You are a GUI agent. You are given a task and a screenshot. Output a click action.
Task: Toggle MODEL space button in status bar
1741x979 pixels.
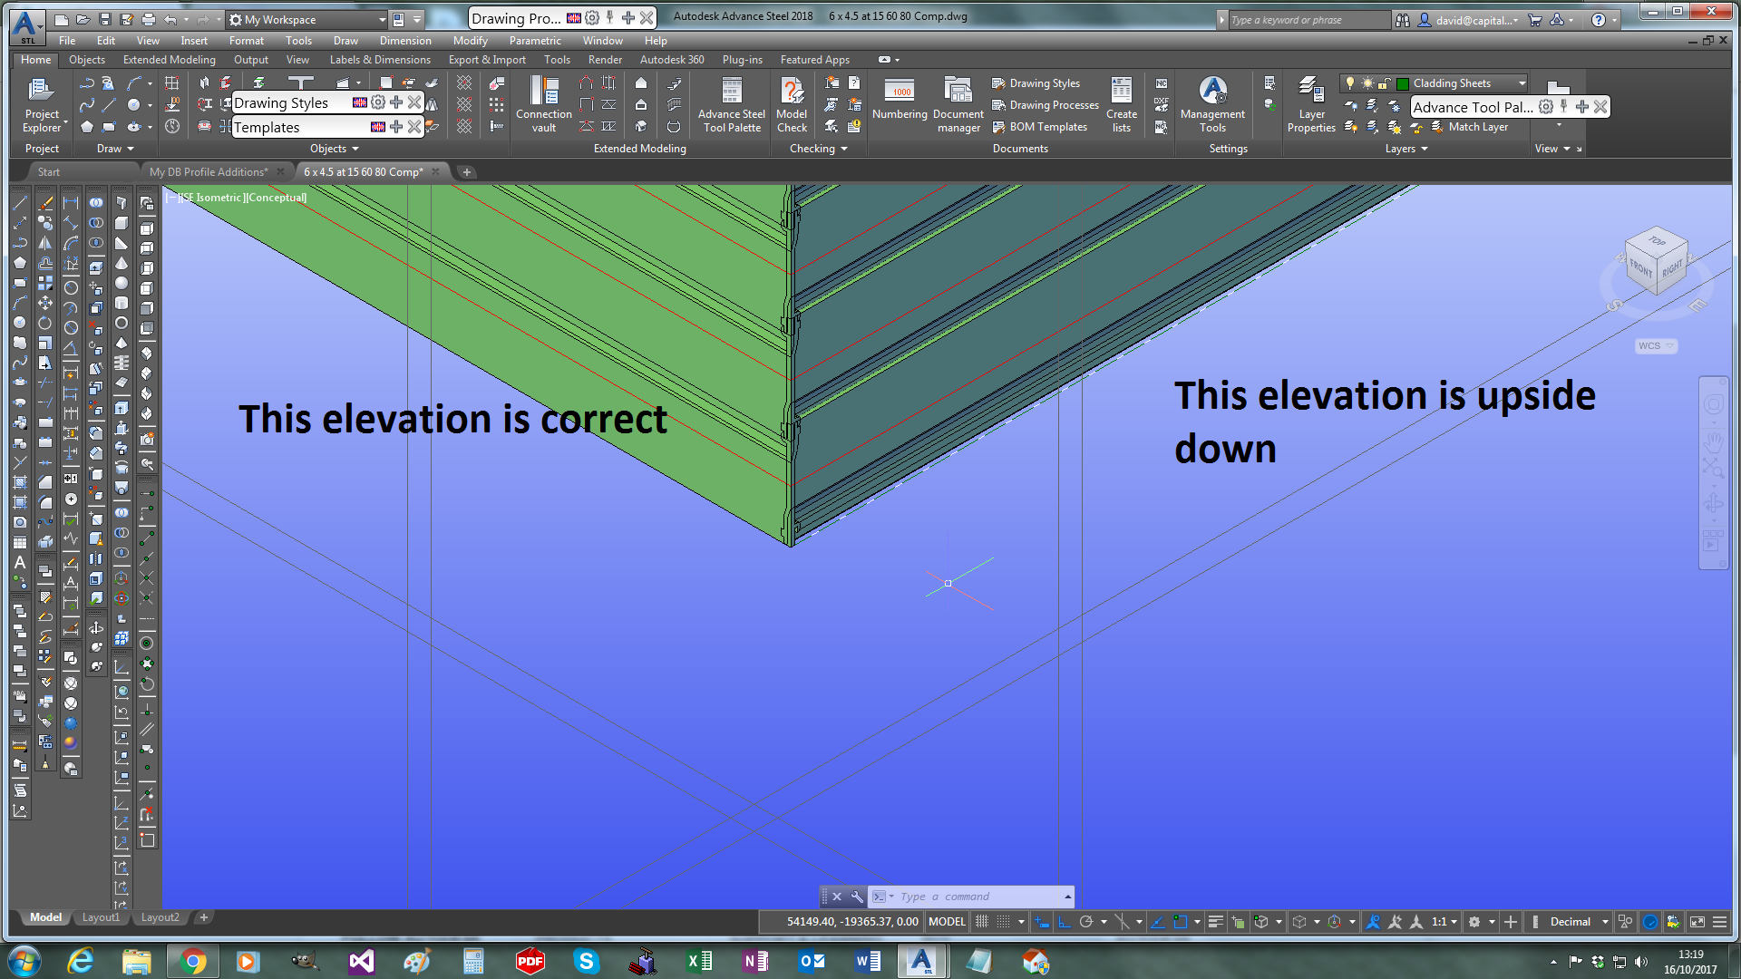947,922
